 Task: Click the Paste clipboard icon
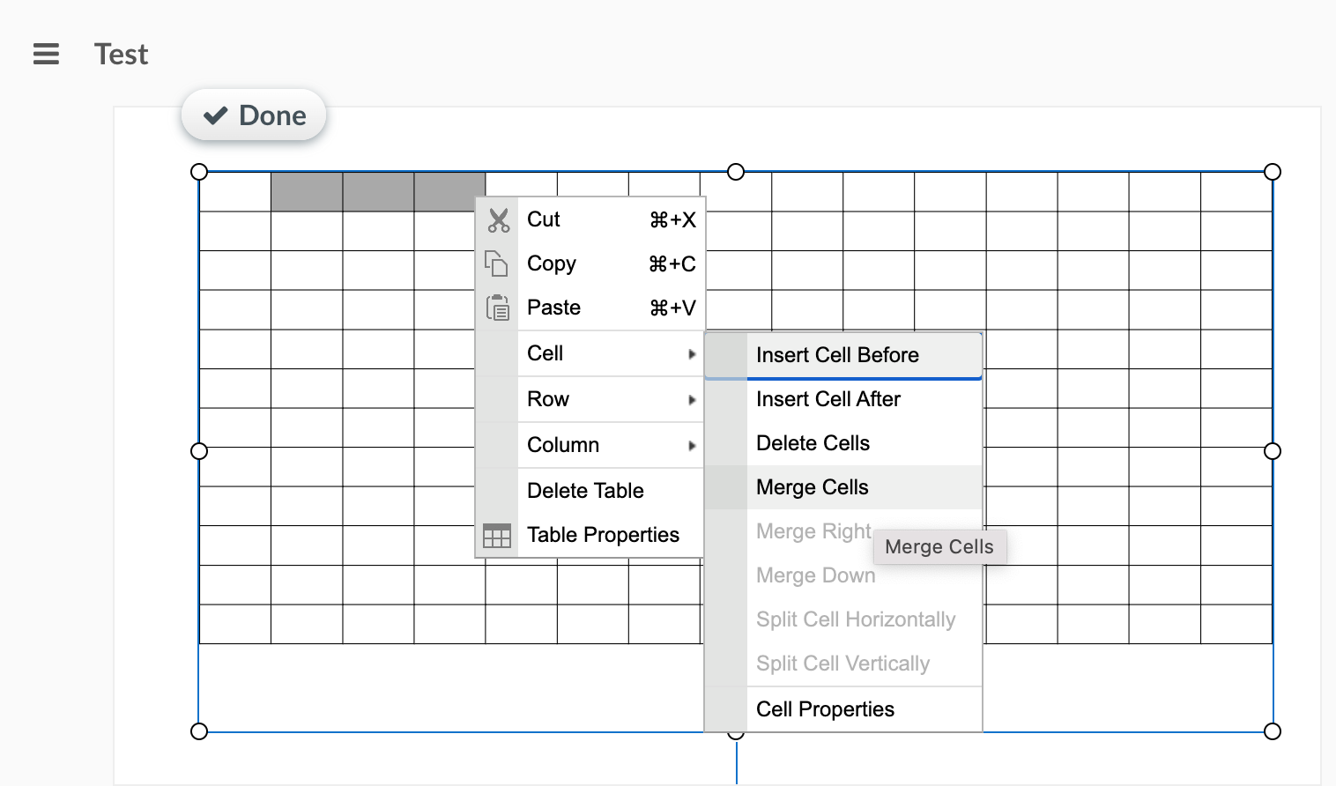pyautogui.click(x=498, y=308)
